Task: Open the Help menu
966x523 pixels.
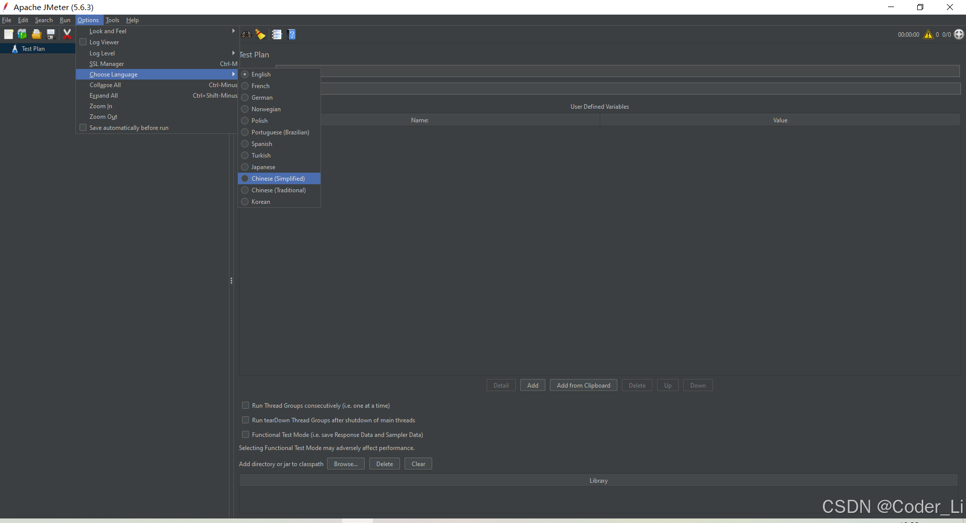Action: pyautogui.click(x=132, y=20)
